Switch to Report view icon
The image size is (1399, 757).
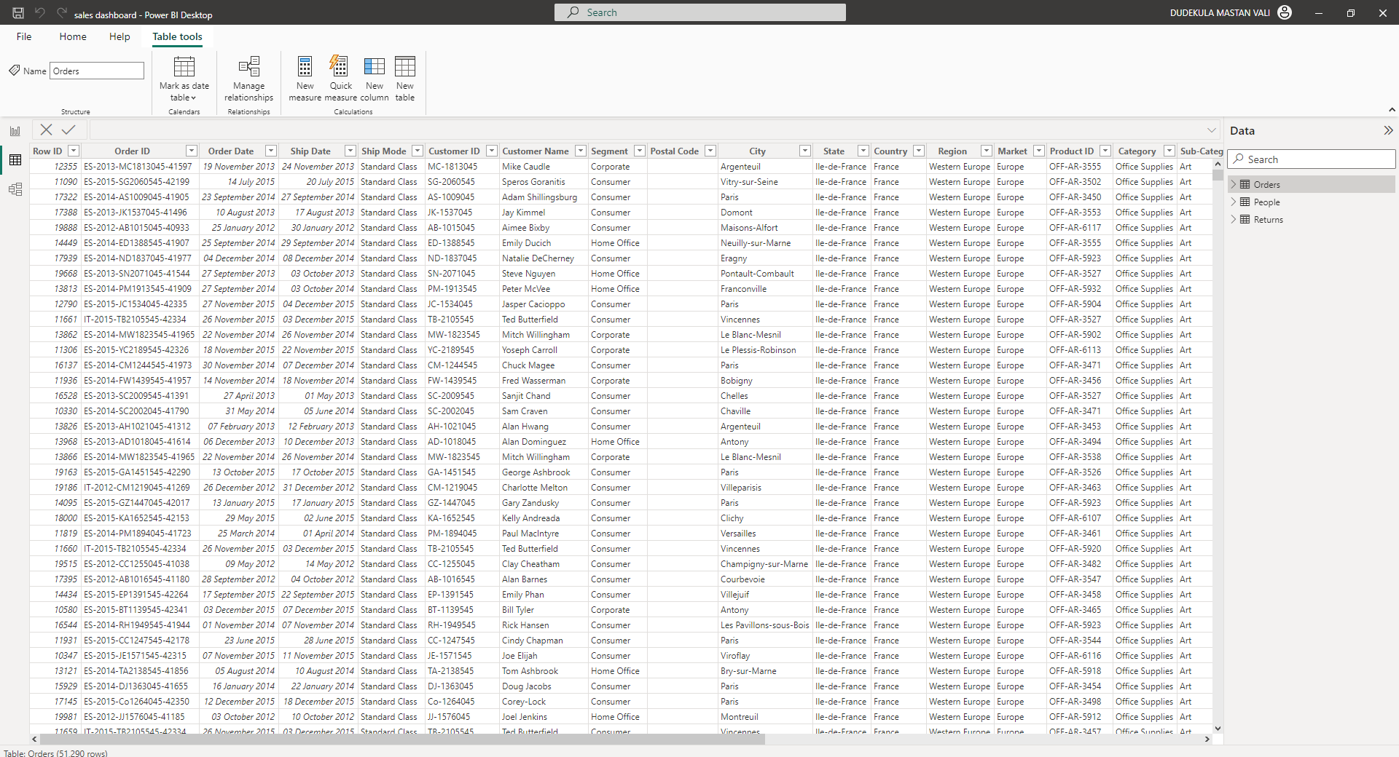(x=15, y=131)
